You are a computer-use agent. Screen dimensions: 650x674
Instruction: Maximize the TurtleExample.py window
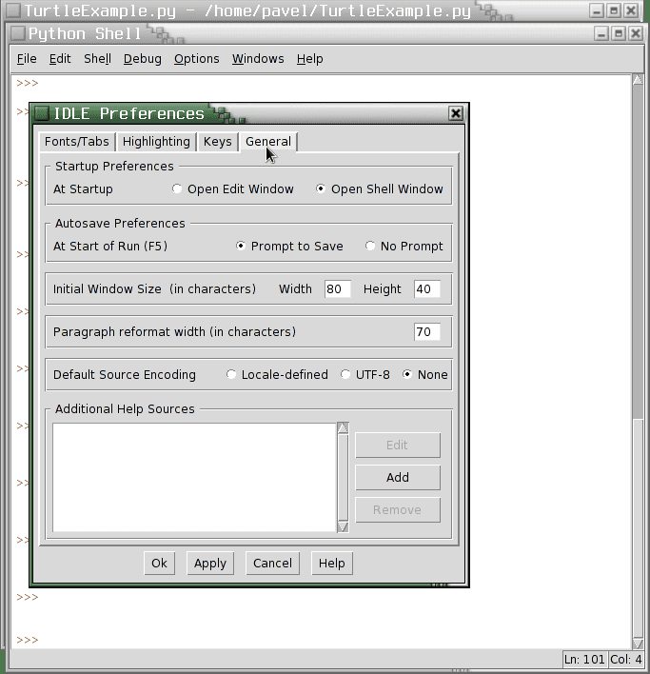point(614,10)
